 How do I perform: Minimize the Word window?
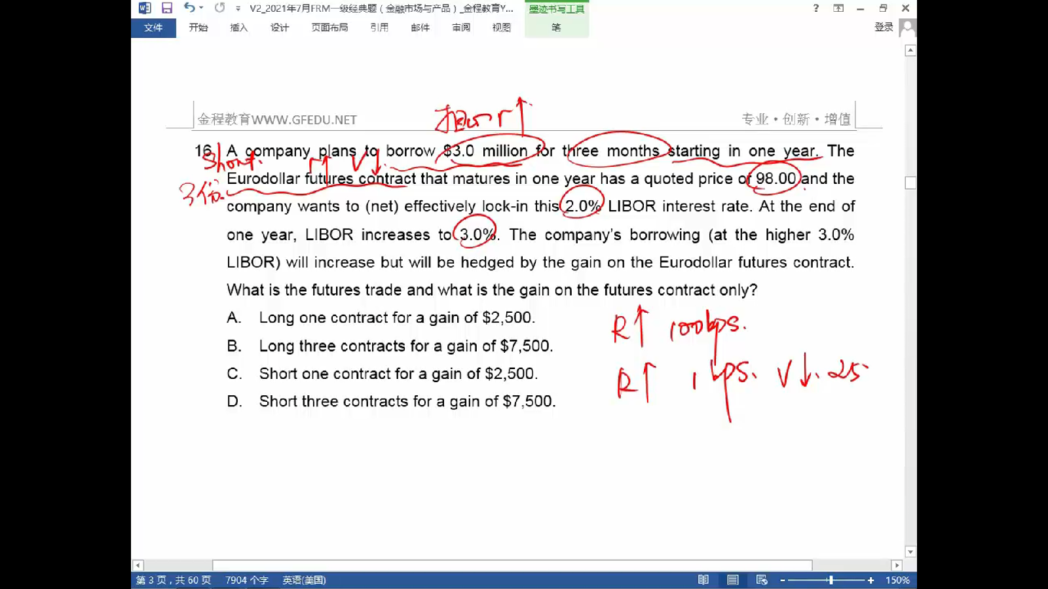point(861,8)
